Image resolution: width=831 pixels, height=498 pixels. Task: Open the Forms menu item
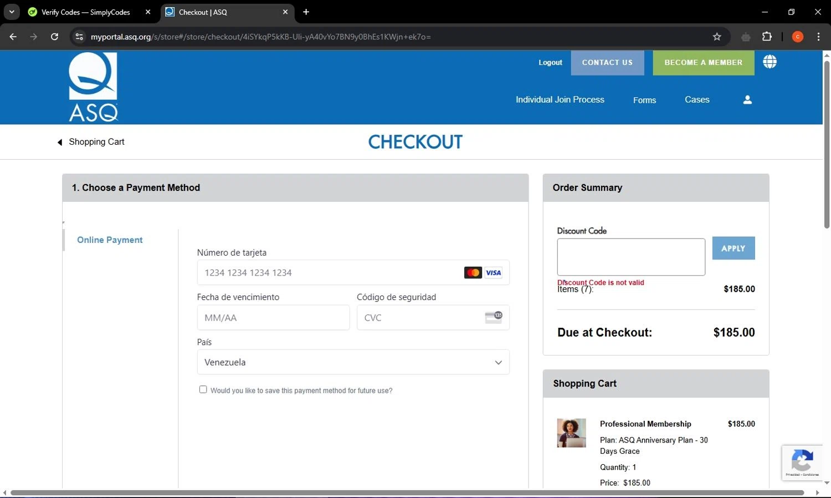(x=644, y=100)
